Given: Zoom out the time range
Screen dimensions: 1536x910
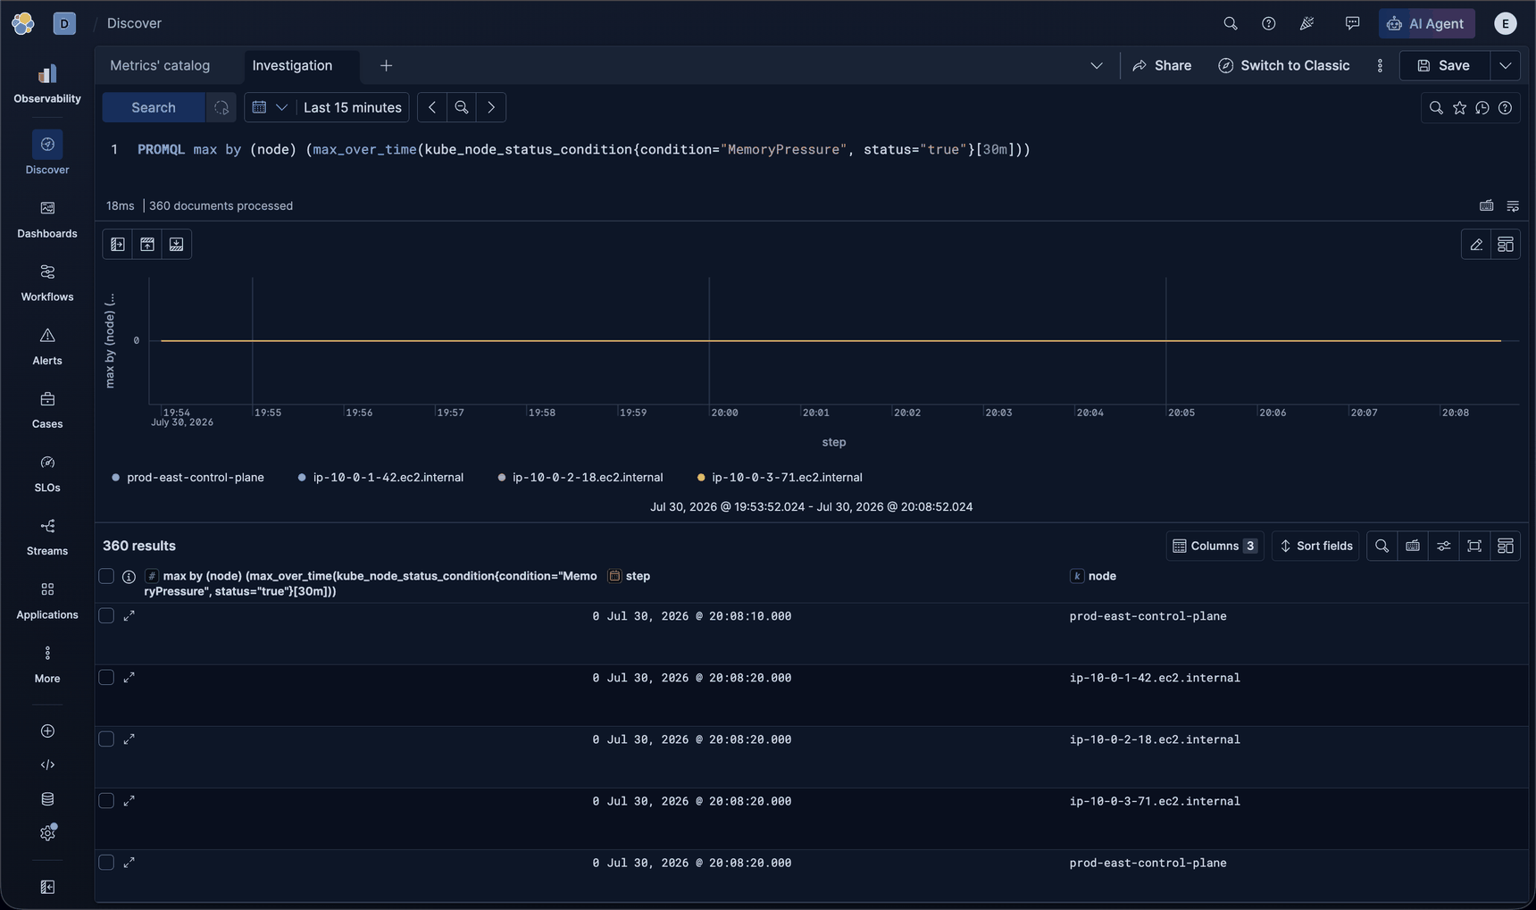Looking at the screenshot, I should coord(462,107).
